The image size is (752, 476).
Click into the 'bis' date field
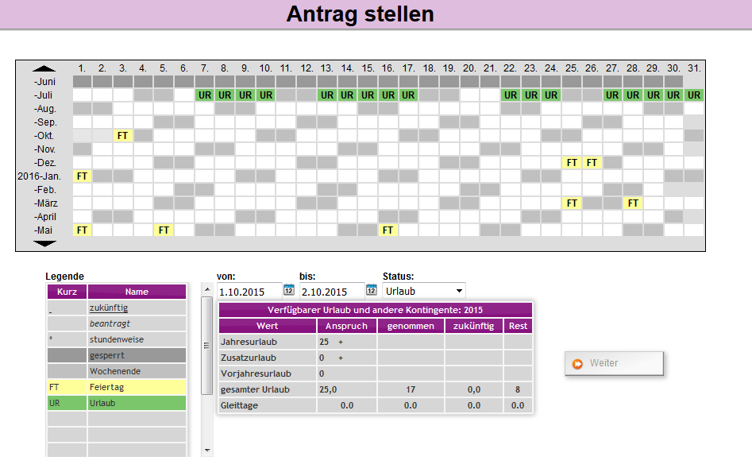tap(331, 292)
